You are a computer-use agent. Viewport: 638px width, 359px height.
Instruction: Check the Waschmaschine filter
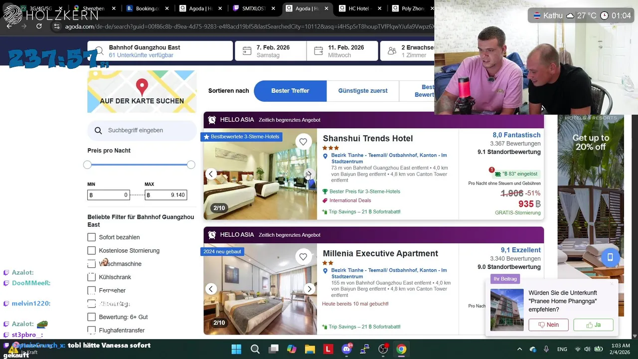tap(91, 264)
